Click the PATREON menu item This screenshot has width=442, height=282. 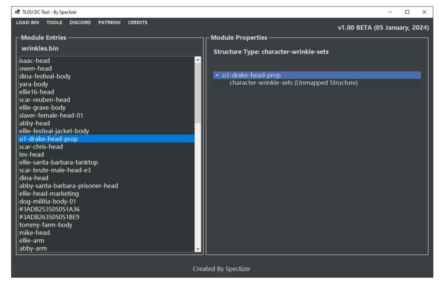(x=109, y=22)
